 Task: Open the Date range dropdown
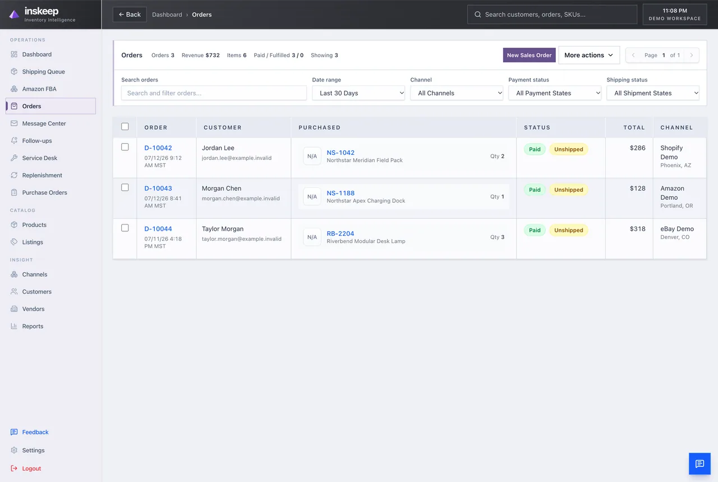pyautogui.click(x=358, y=93)
